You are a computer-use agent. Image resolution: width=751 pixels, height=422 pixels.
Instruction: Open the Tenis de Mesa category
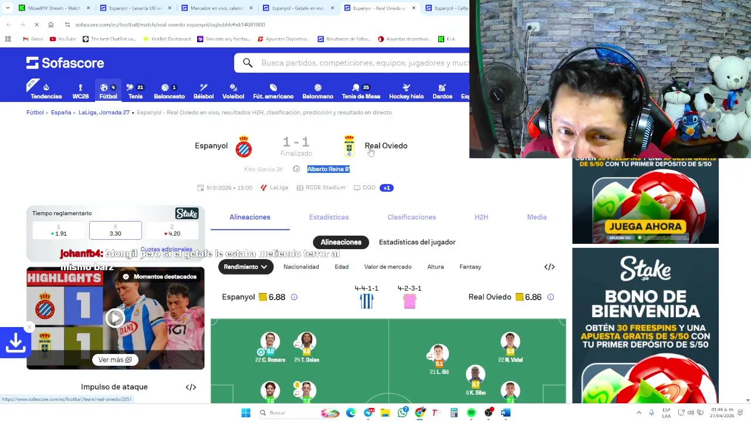361,91
